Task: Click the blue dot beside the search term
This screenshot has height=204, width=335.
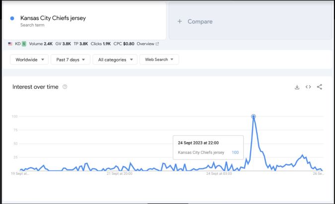Action: pos(12,18)
